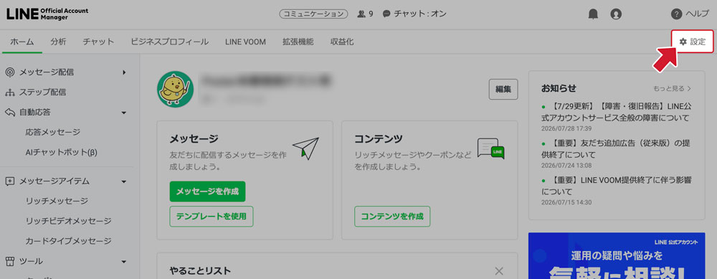Click the メッセージ配信 broadcast icon

tap(9, 72)
